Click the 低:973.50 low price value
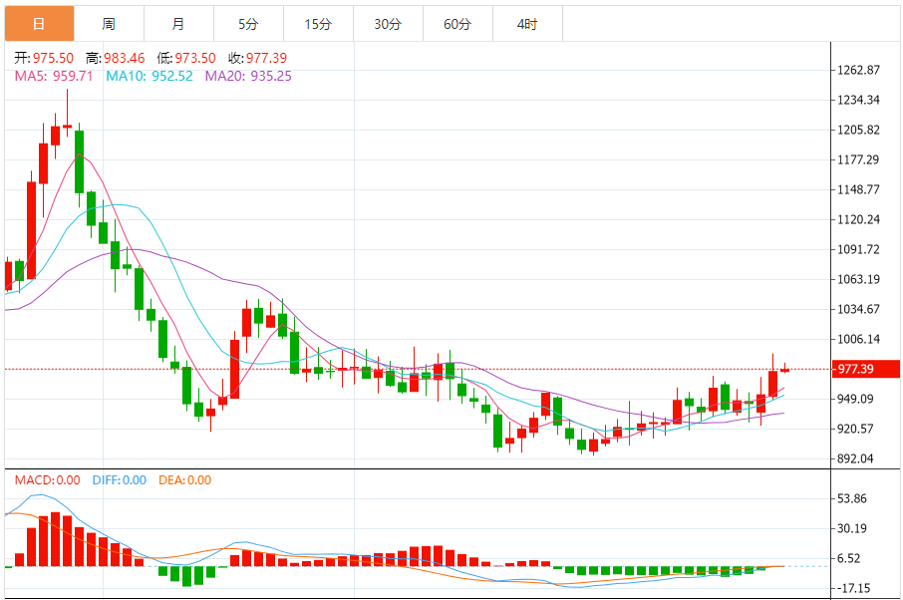The width and height of the screenshot is (903, 600). pos(186,58)
